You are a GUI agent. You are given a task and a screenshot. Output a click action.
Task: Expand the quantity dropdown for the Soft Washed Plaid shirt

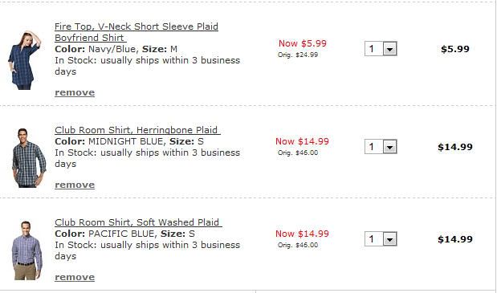(x=390, y=239)
